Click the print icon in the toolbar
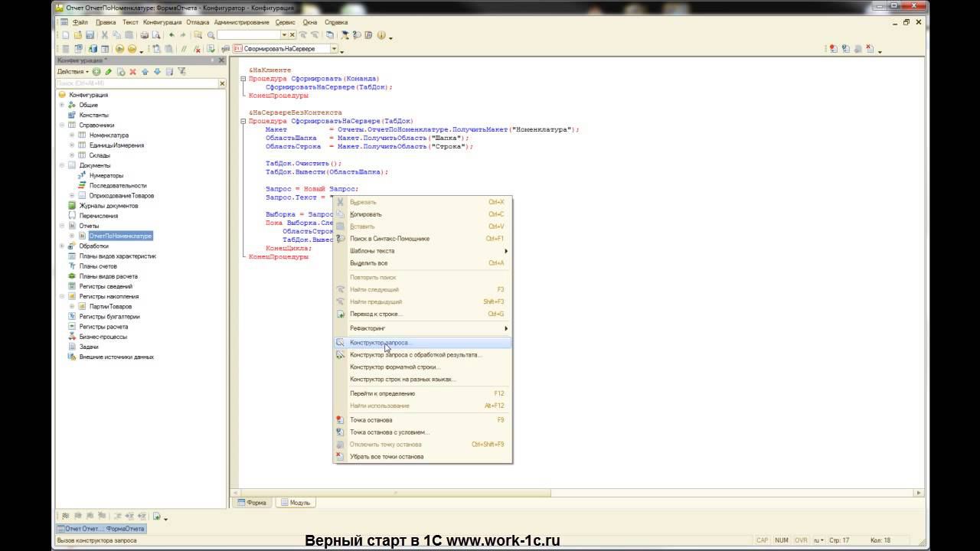The height and width of the screenshot is (551, 980). pyautogui.click(x=144, y=35)
